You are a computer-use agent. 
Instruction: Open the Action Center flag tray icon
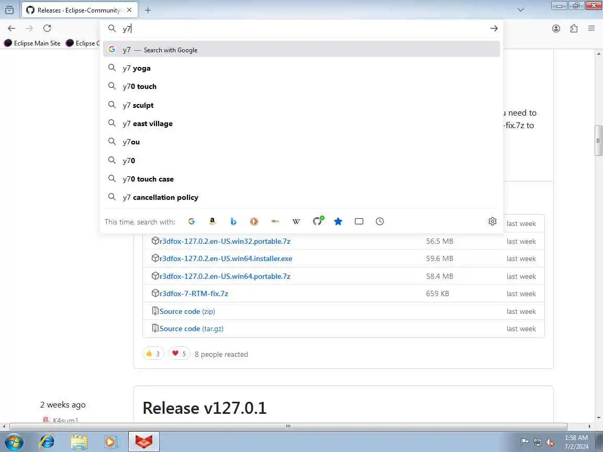pyautogui.click(x=524, y=442)
